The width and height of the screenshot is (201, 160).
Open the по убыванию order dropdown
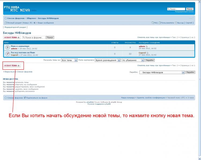click(x=133, y=60)
